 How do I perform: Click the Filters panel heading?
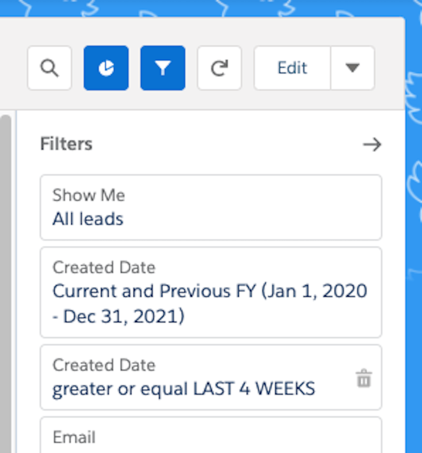(66, 144)
